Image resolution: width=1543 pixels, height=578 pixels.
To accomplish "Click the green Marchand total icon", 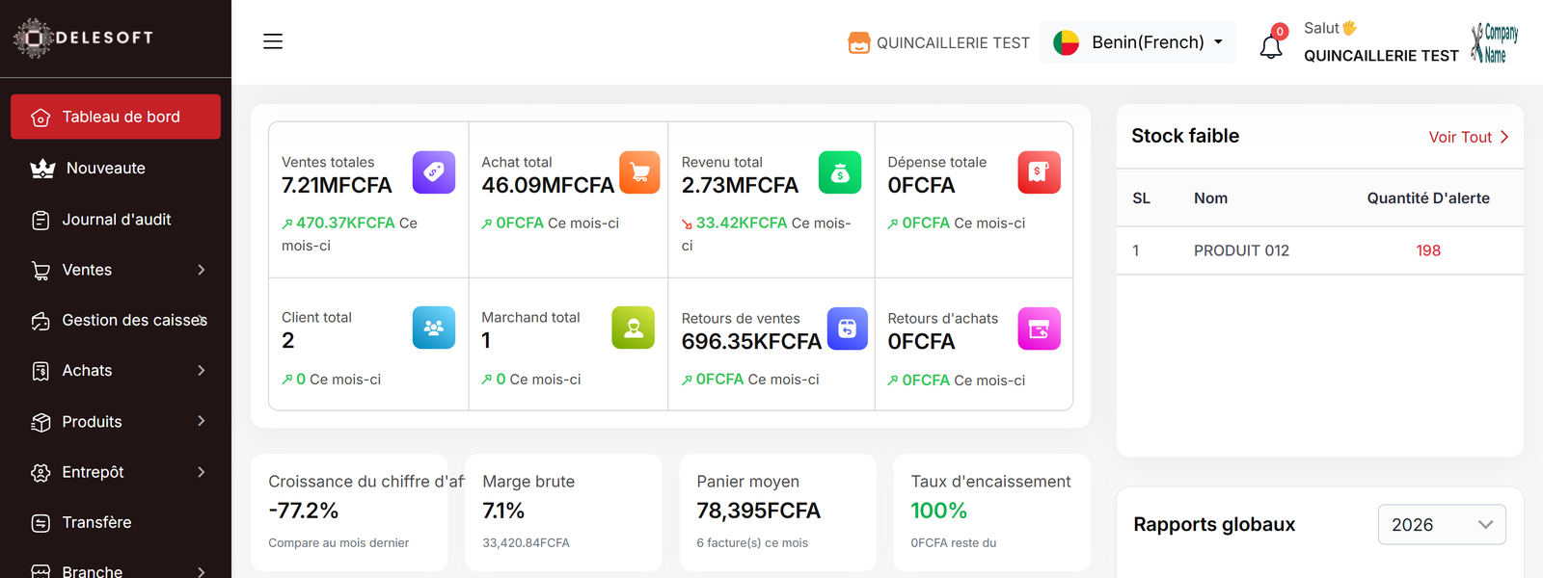I will [x=634, y=328].
